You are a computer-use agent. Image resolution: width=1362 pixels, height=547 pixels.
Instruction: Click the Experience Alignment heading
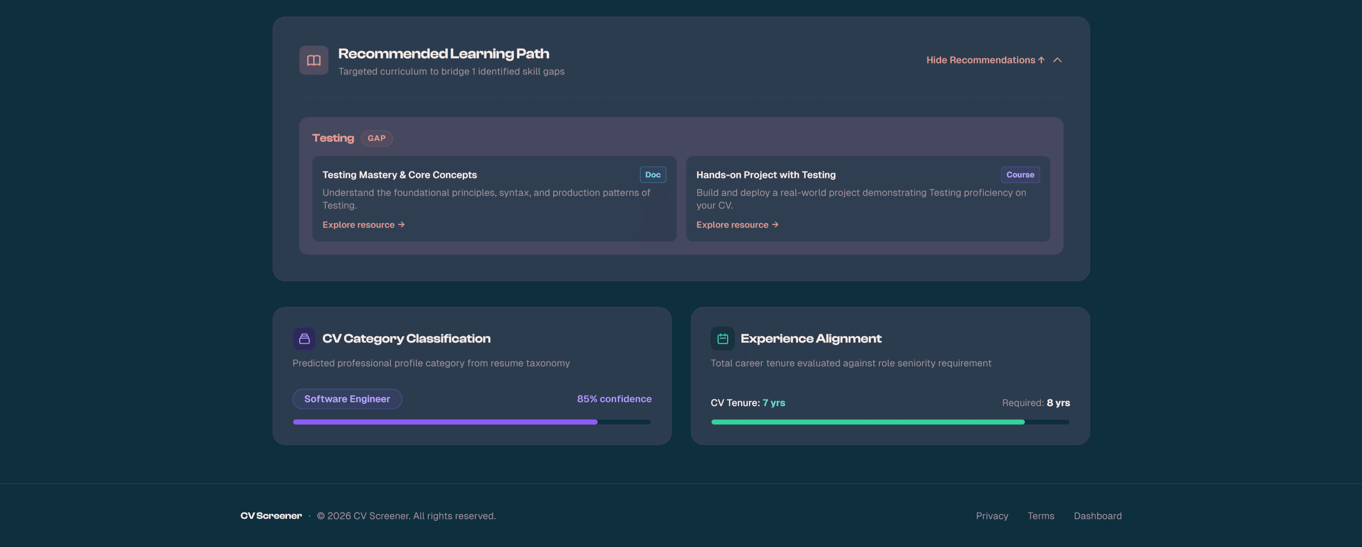(811, 339)
